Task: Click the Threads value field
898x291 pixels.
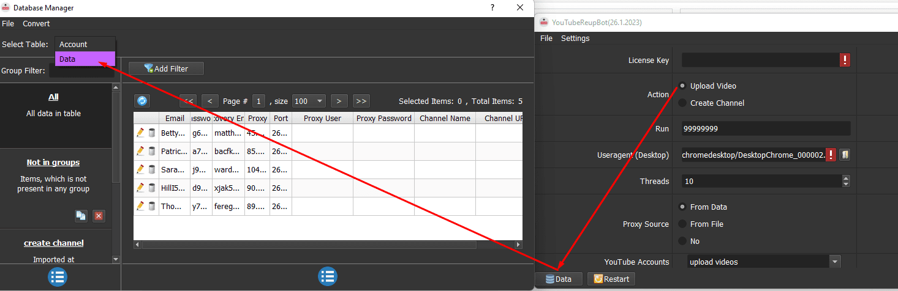Action: (762, 181)
